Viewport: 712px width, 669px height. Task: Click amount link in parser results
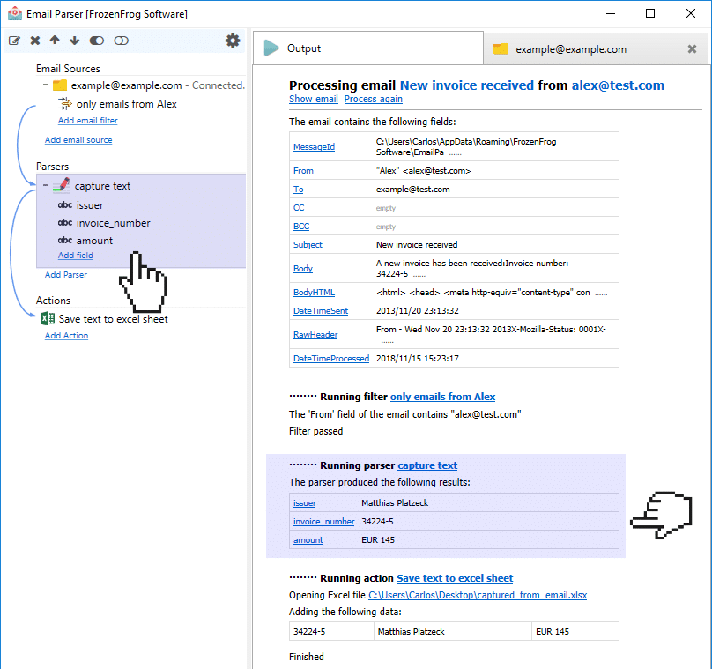coord(308,540)
